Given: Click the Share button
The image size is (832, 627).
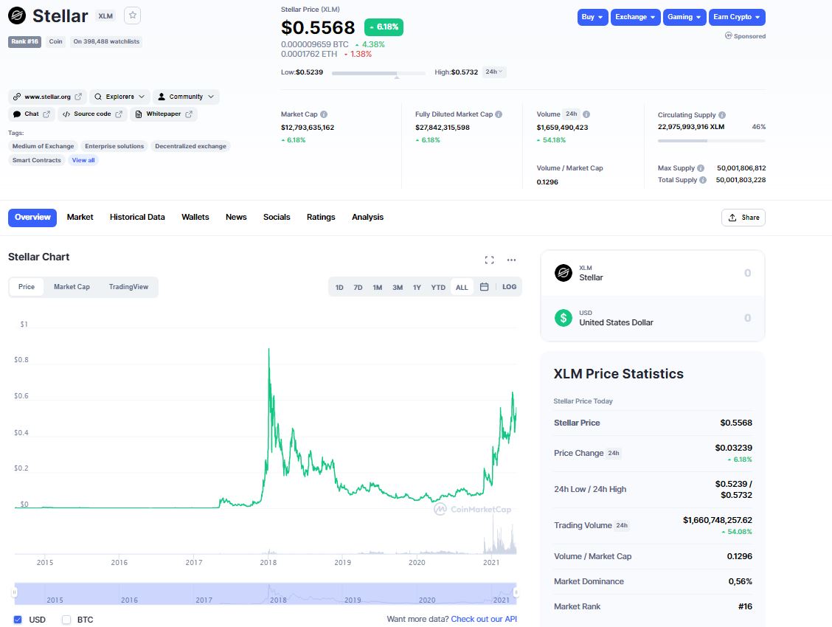Looking at the screenshot, I should (743, 218).
